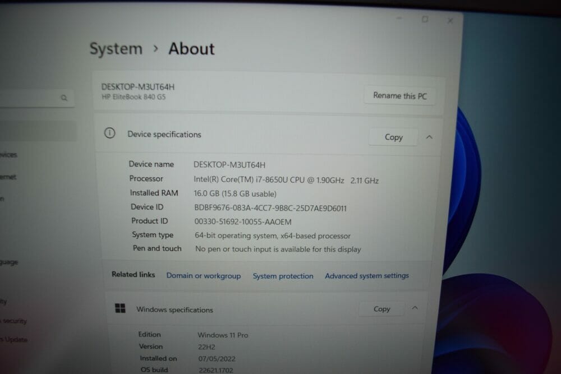Maximize the Settings window
The image size is (561, 374).
click(425, 19)
